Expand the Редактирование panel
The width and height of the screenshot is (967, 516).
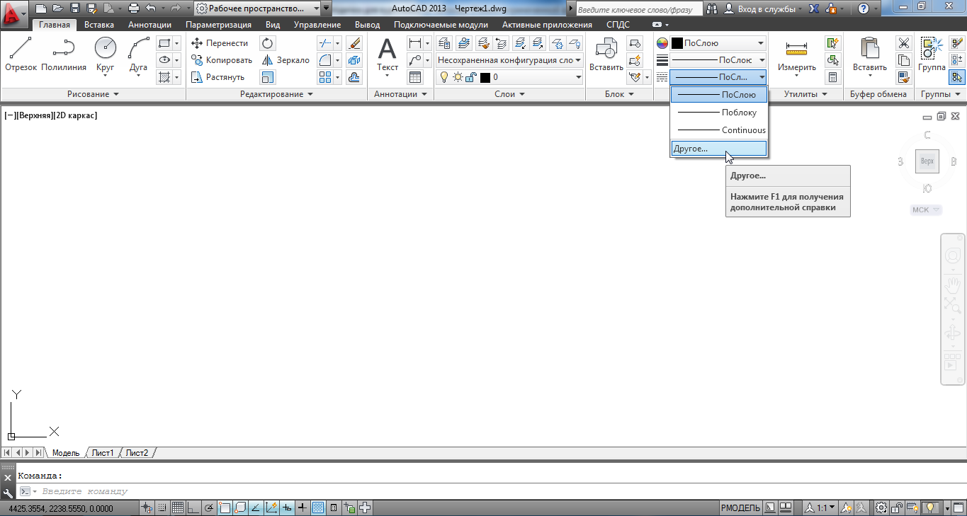point(276,94)
